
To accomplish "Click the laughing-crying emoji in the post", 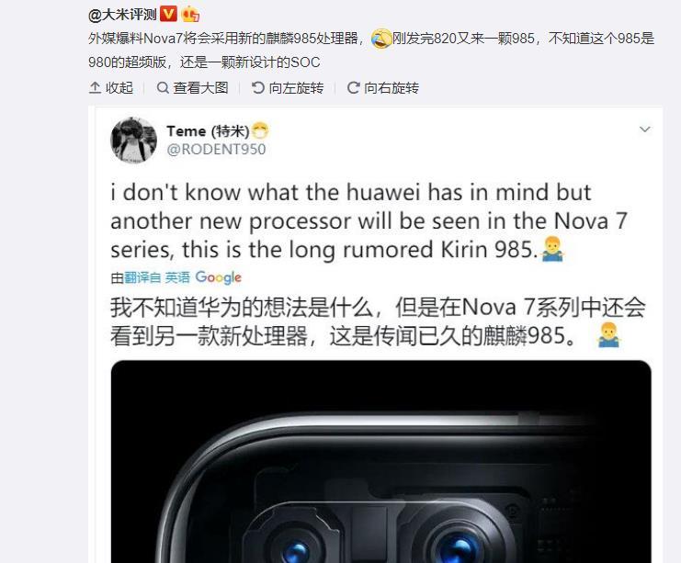I will (x=381, y=39).
